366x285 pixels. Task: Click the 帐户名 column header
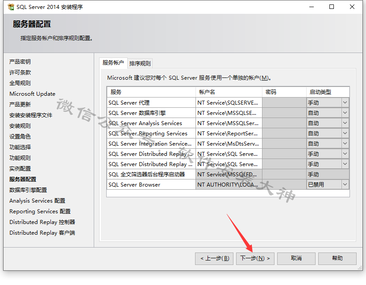point(229,92)
